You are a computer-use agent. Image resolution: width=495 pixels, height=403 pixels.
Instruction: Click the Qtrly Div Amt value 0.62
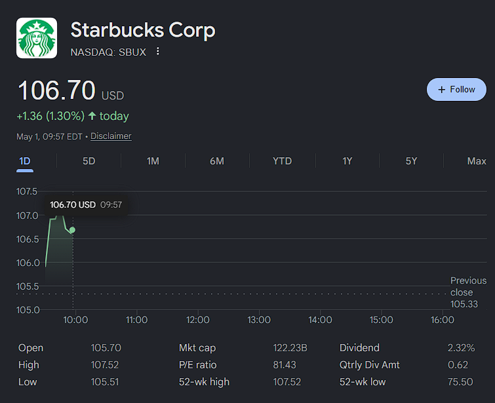point(458,365)
